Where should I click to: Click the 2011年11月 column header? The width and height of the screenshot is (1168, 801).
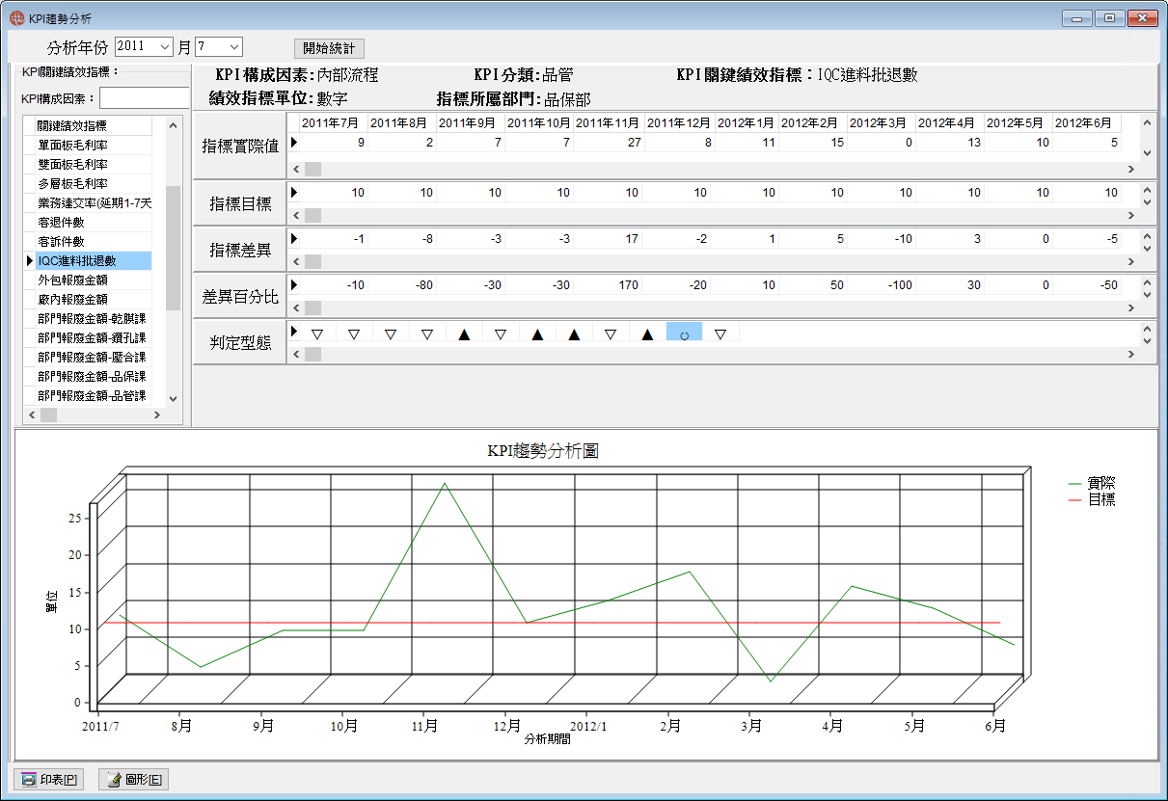coord(608,122)
